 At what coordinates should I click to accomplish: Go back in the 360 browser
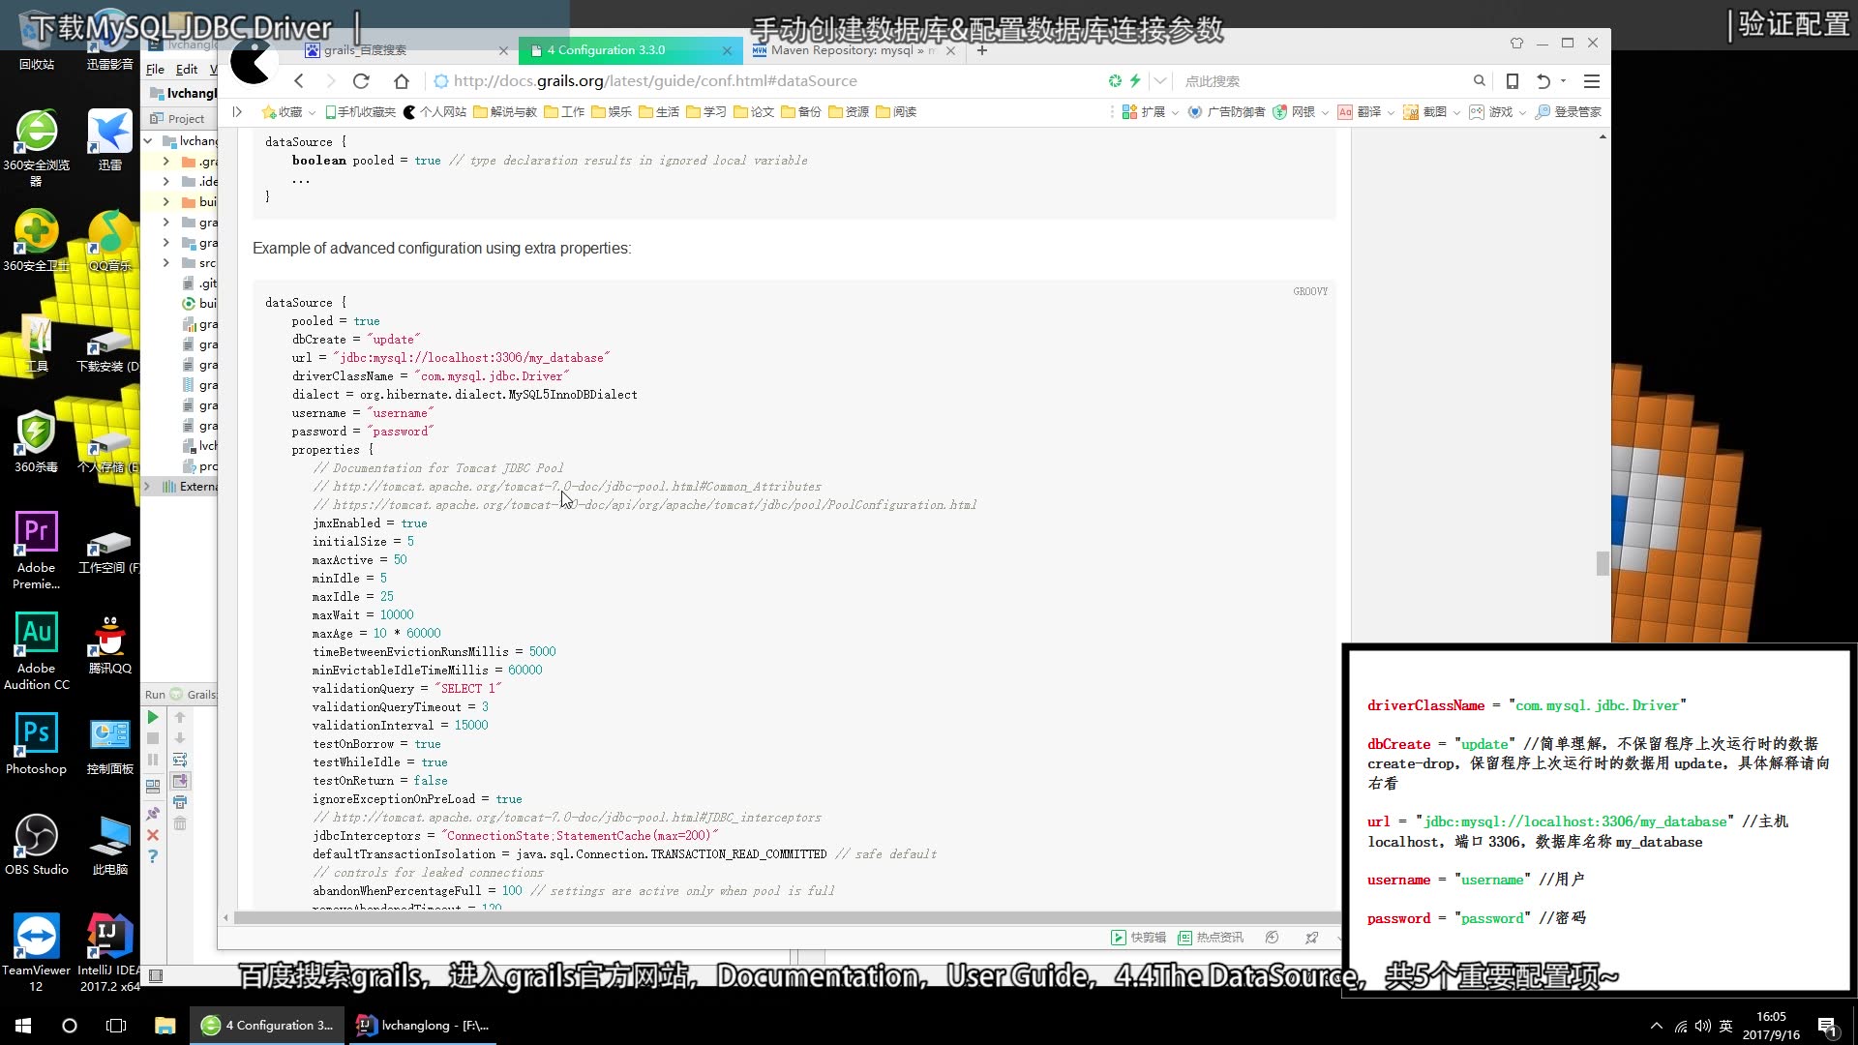click(299, 81)
